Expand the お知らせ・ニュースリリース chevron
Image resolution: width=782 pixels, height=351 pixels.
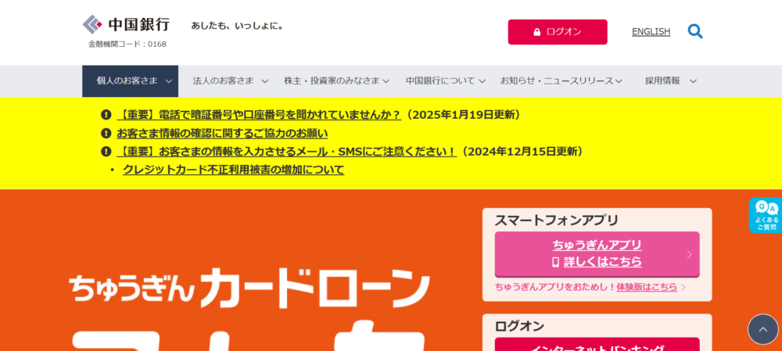[x=619, y=81]
